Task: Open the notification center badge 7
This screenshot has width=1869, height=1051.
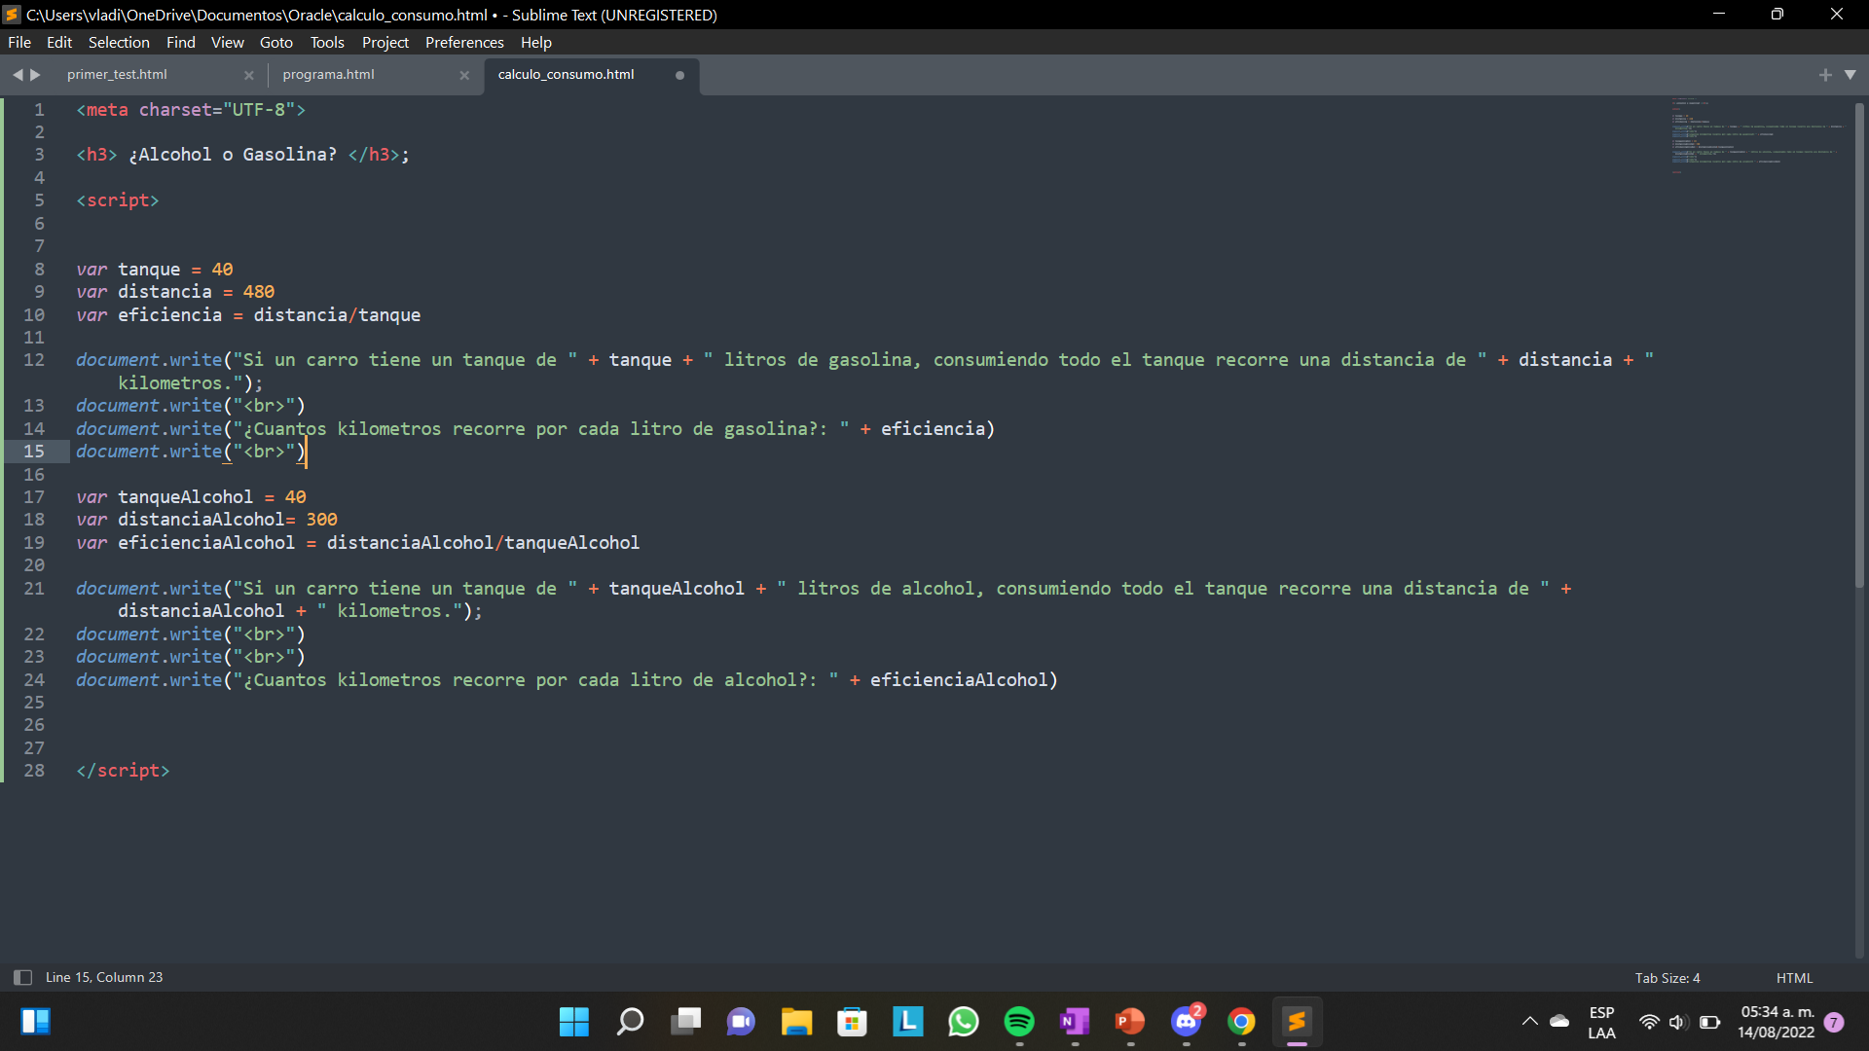Action: (x=1834, y=1022)
